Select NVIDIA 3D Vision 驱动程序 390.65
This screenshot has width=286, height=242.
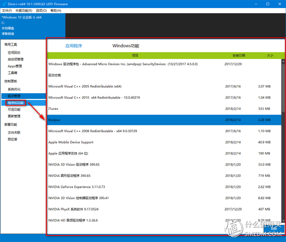coord(164,165)
